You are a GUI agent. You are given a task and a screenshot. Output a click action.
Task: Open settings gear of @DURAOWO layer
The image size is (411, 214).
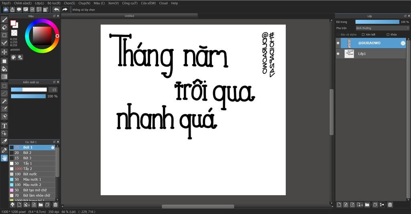(403, 43)
